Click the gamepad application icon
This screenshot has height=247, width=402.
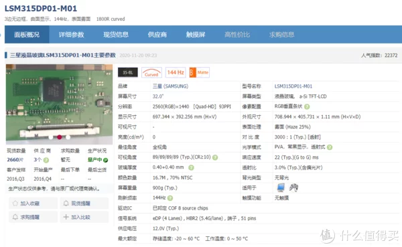click(293, 187)
